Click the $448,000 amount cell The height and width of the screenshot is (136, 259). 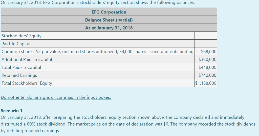(x=207, y=67)
